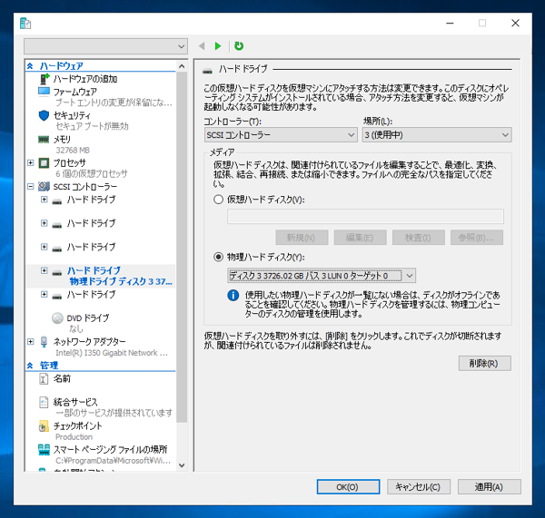Click the virtual hard disk path field

[x=365, y=216]
